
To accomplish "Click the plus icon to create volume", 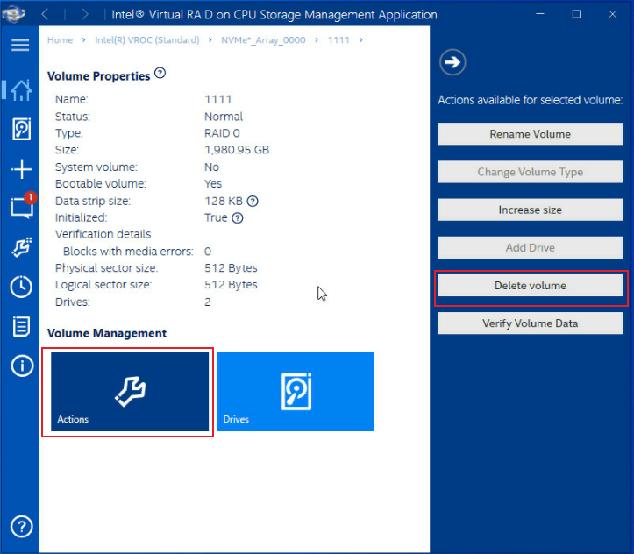I will 21,168.
